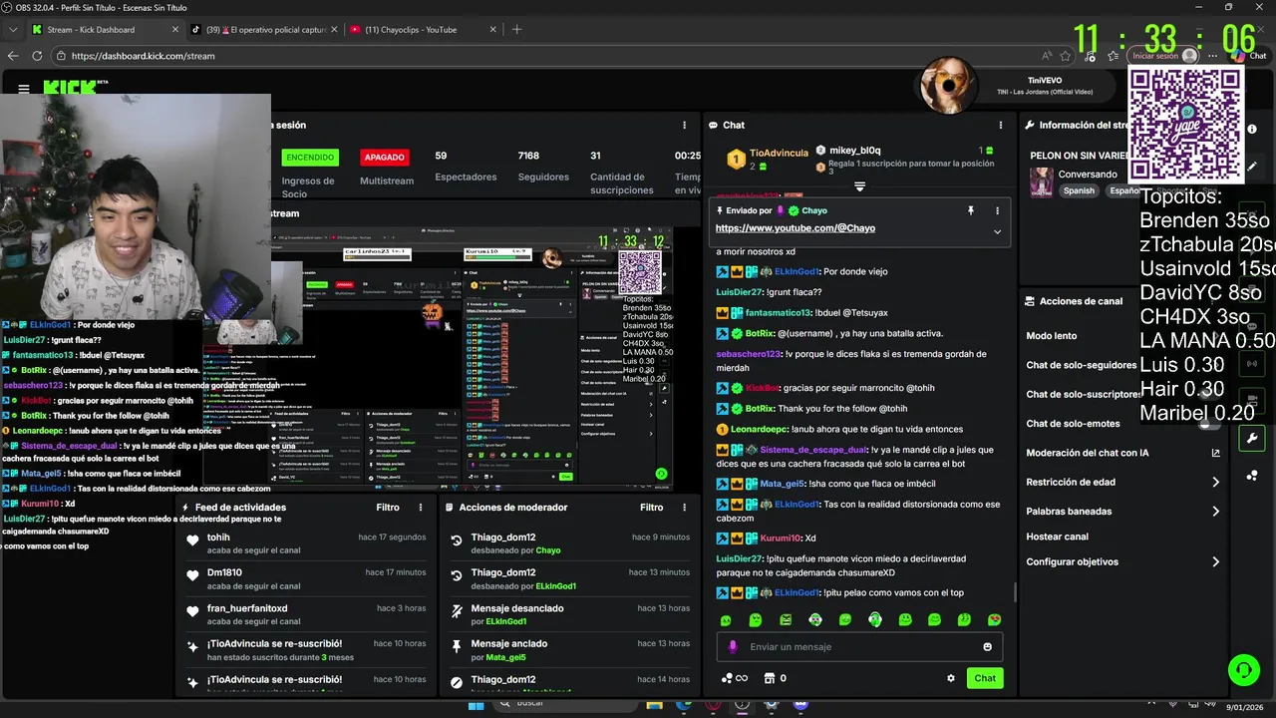Click the channel points infinity icon

(x=735, y=678)
